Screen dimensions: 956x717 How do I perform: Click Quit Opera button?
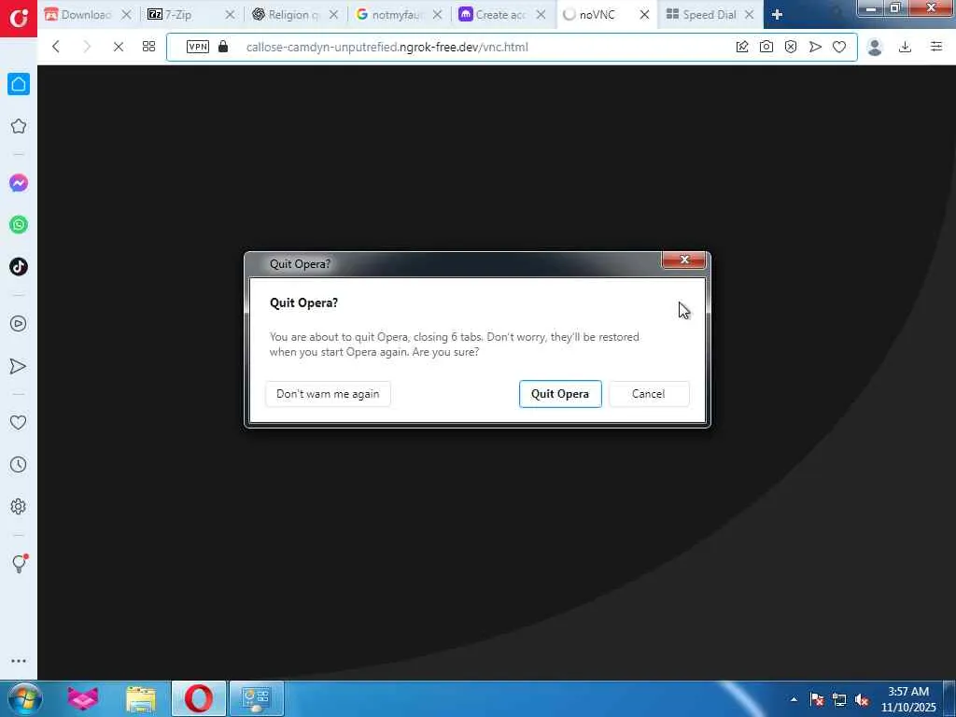(560, 394)
